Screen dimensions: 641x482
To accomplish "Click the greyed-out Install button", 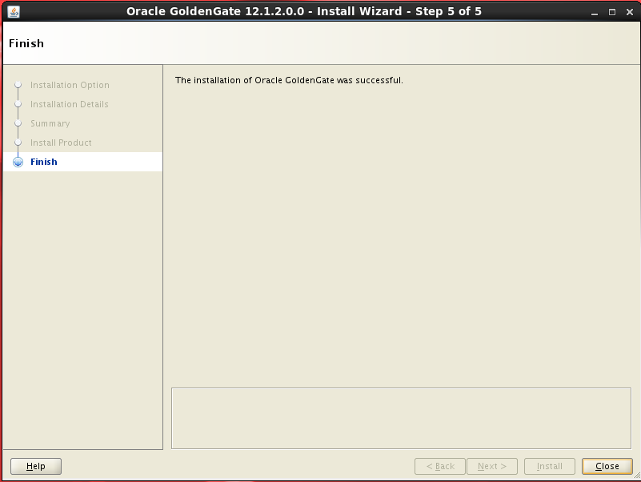I will (x=550, y=466).
